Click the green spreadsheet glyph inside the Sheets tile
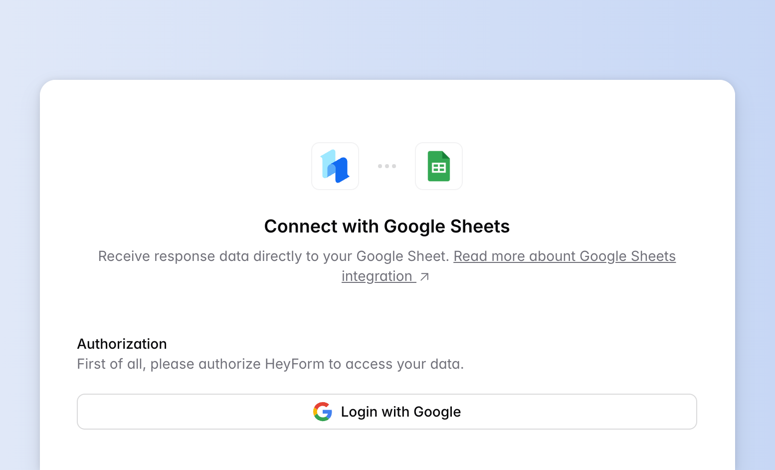Screen dimensions: 775x470 pos(438,166)
